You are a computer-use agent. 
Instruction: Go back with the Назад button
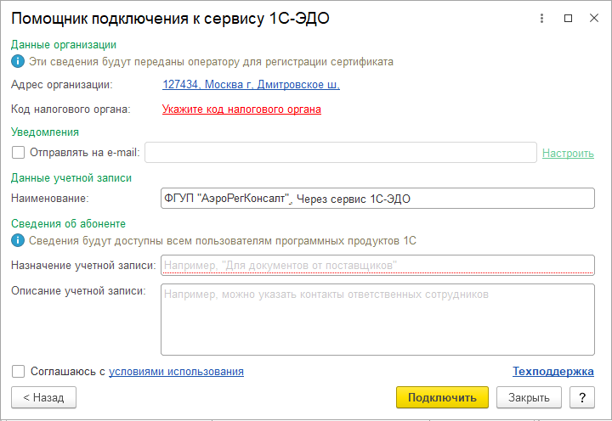coord(43,397)
